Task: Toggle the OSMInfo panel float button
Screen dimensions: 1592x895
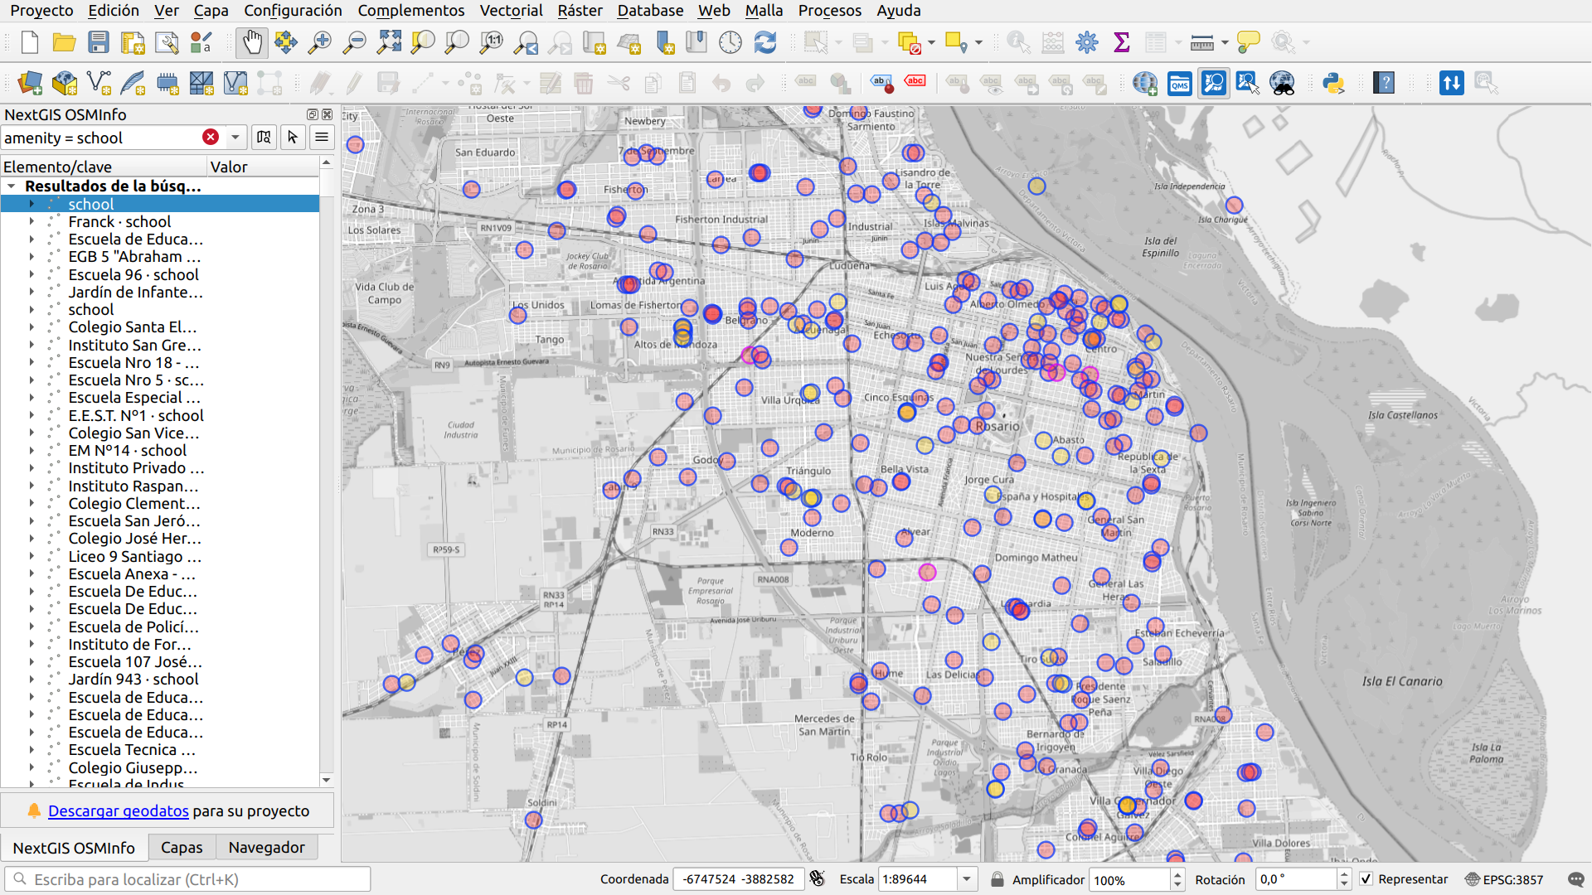Action: click(313, 114)
